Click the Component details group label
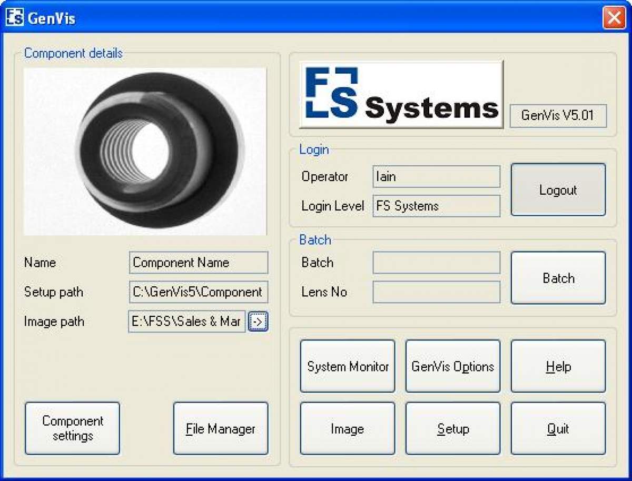632x481 pixels. (73, 53)
